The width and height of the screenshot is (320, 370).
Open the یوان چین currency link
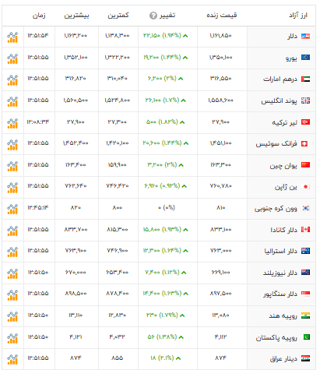[283, 165]
